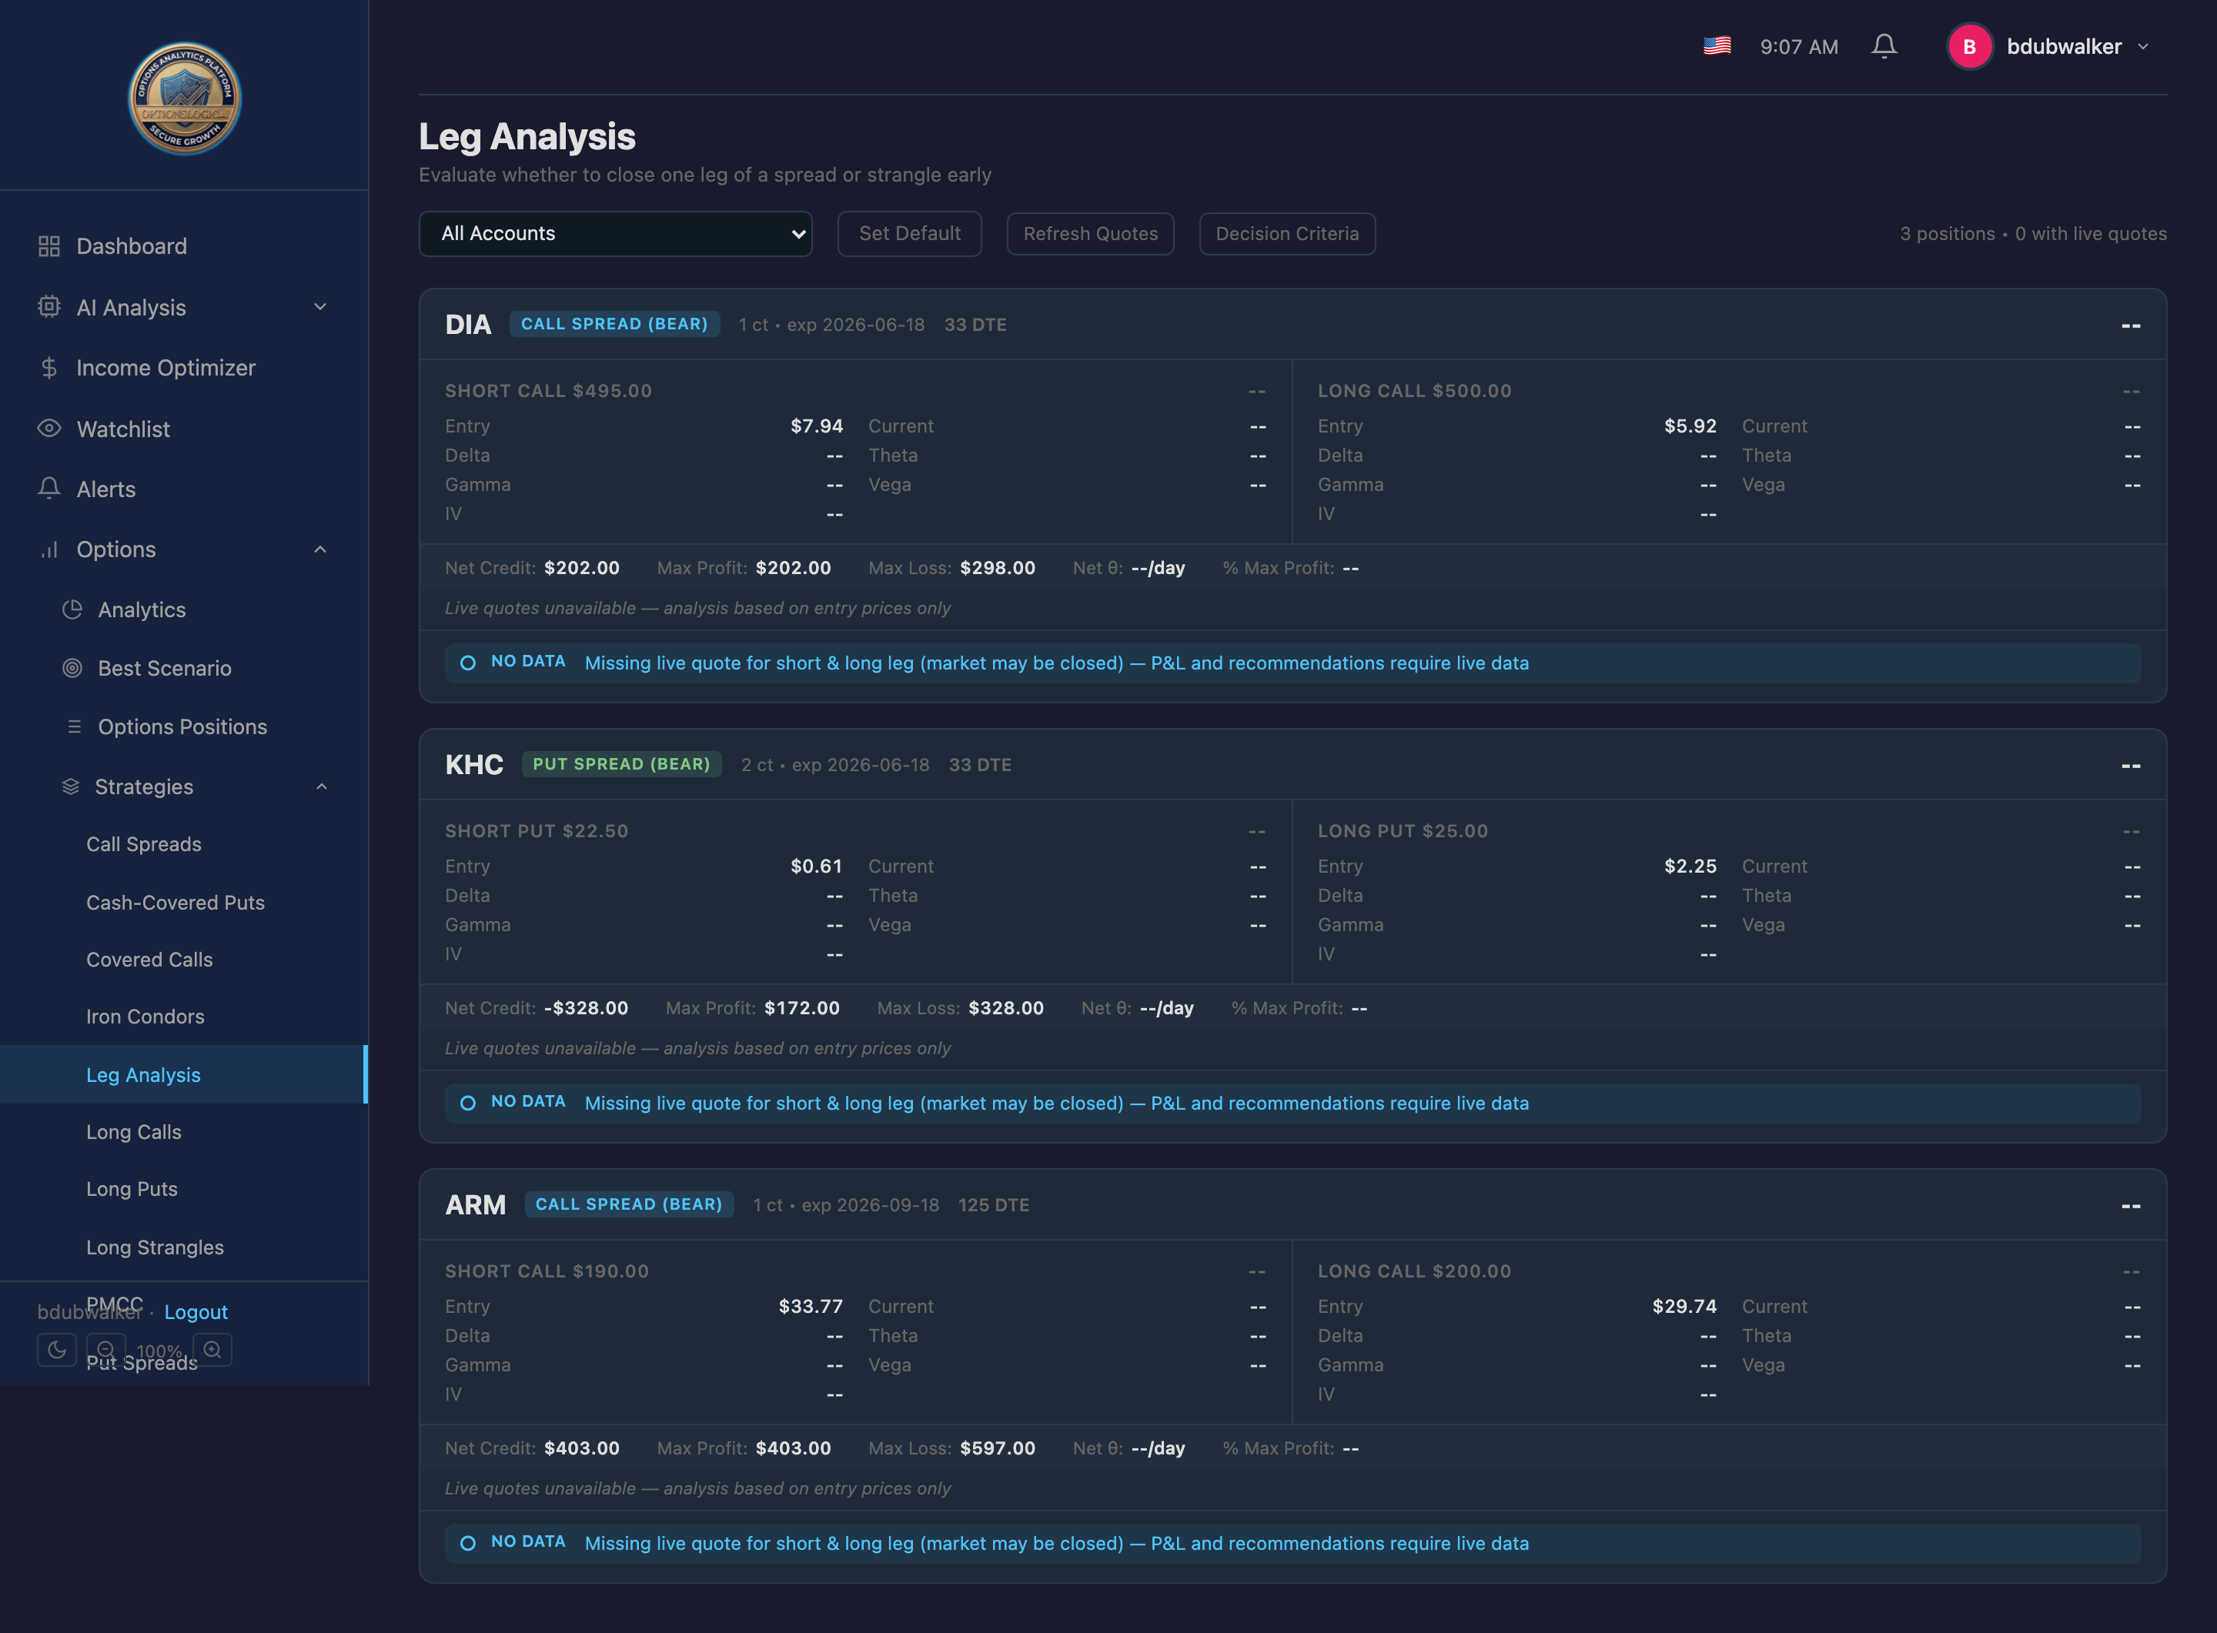Viewport: 2217px width, 1633px height.
Task: Click the 125 DTE label
Action: [994, 1205]
